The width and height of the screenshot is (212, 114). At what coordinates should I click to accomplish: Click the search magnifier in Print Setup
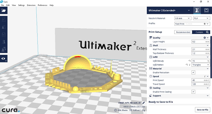(207, 32)
